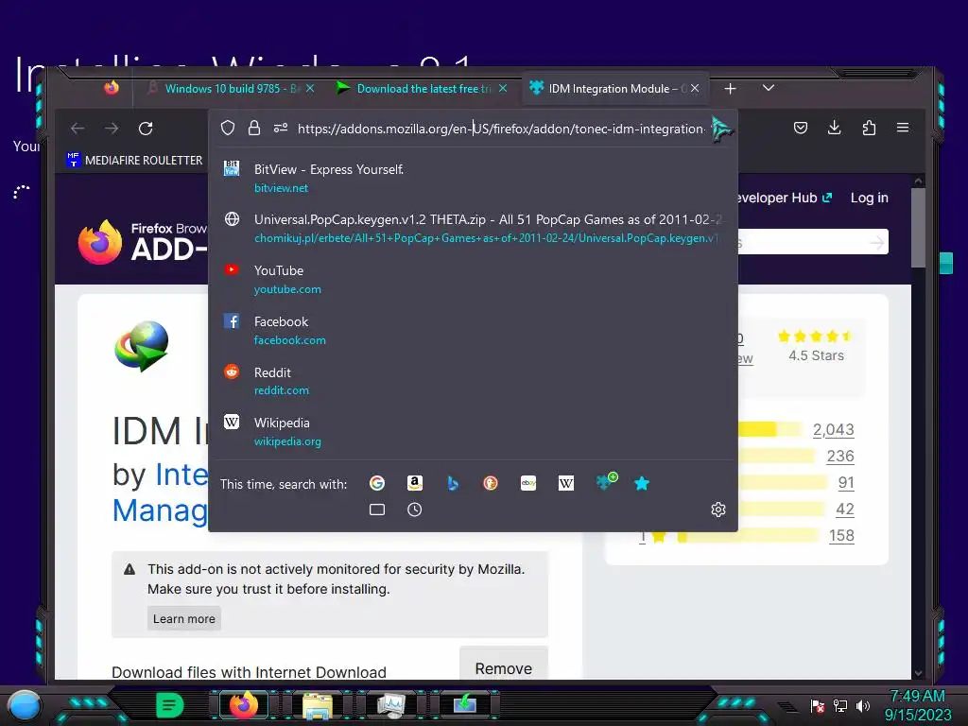Open the tracking protection shield icon
The height and width of the screenshot is (726, 968).
[228, 129]
